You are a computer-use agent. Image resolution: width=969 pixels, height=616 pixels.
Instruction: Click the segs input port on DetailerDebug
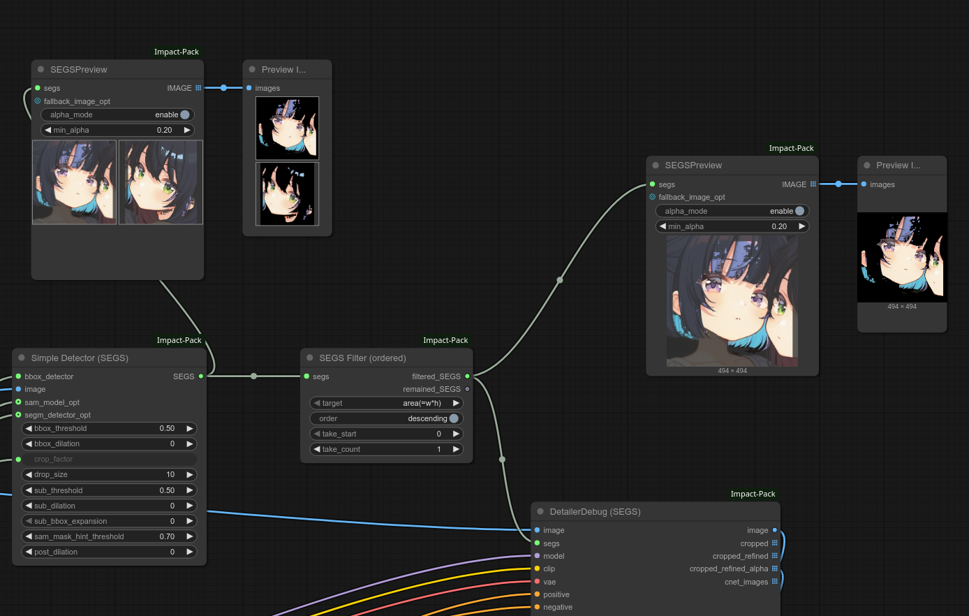537,543
